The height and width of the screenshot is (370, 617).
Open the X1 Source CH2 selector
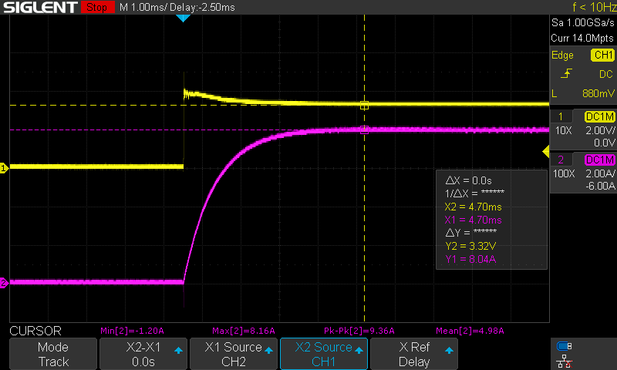(233, 354)
